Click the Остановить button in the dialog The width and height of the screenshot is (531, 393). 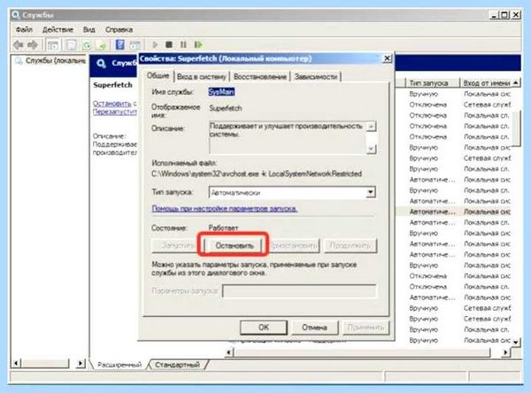235,245
